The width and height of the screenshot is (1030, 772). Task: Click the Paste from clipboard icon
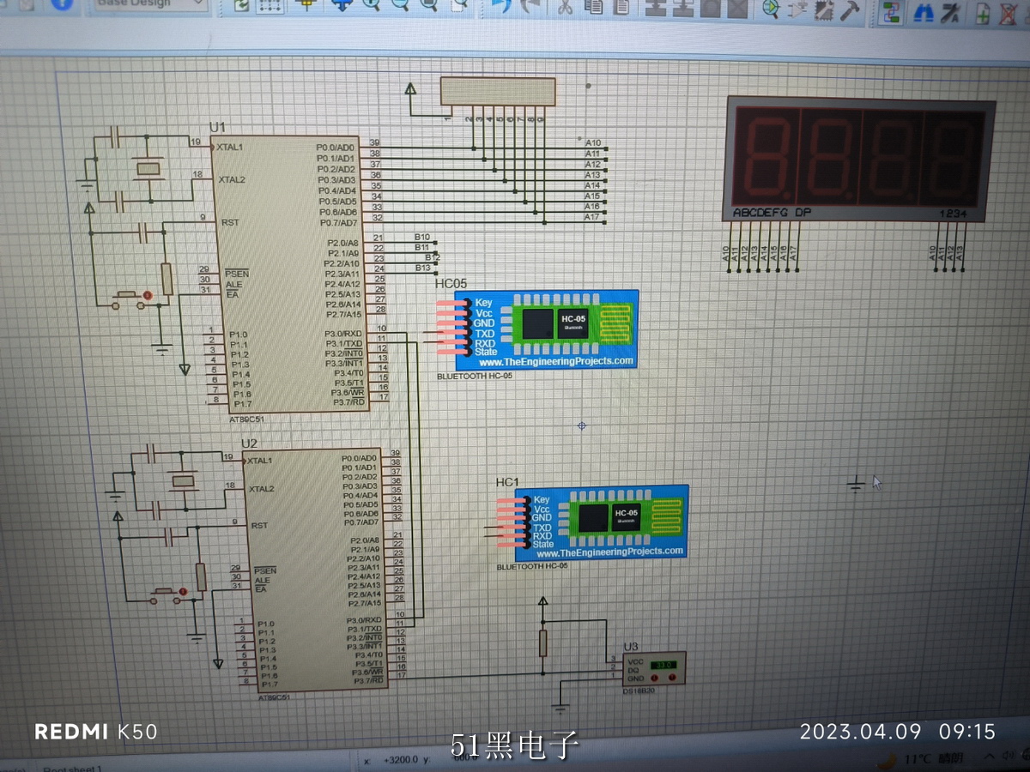[x=621, y=9]
